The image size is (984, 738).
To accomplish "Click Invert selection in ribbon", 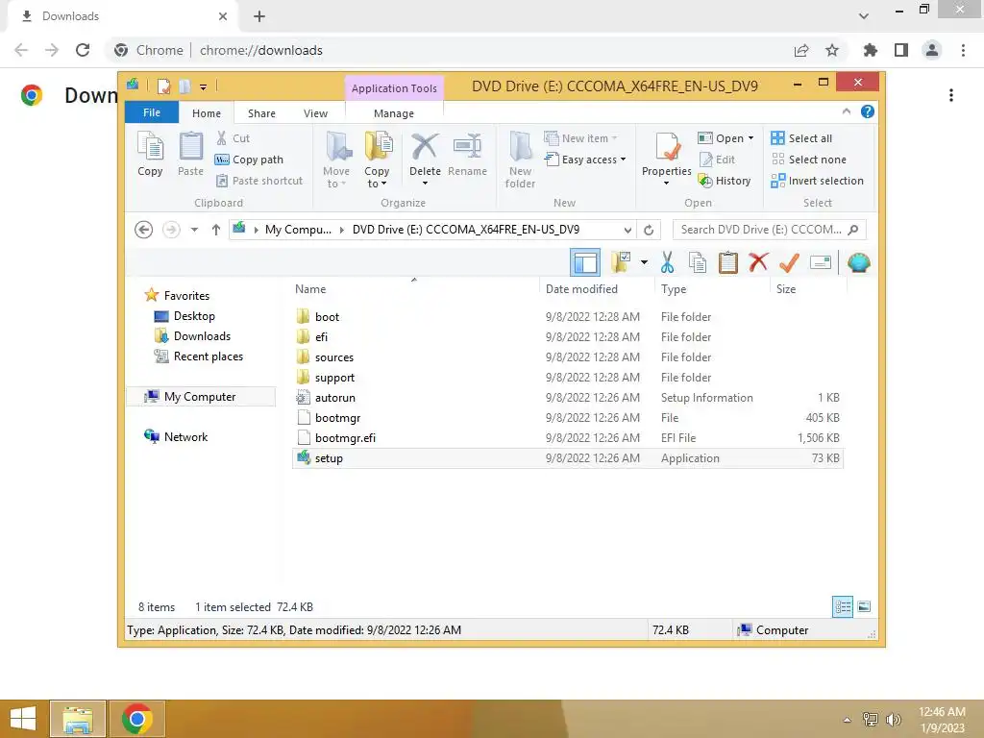I will click(818, 181).
